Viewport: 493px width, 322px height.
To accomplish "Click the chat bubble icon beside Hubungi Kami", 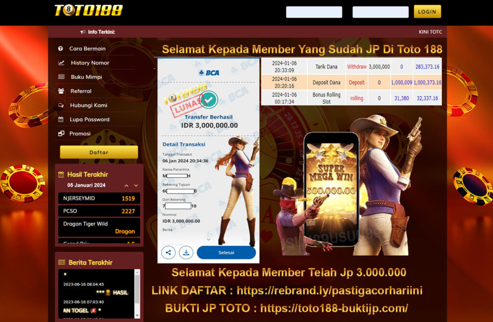I will pyautogui.click(x=61, y=105).
